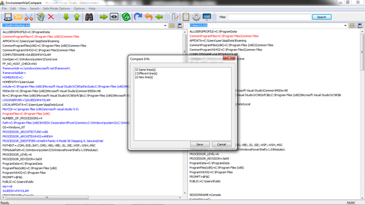This screenshot has height=205, width=365.
Task: Click Save in Compare Info dialog
Action: click(x=200, y=144)
